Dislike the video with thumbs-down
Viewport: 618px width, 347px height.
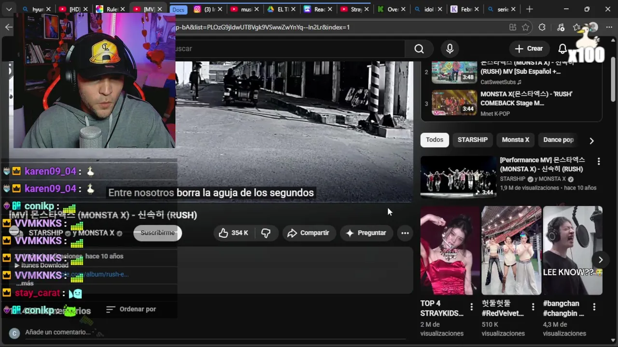tap(266, 233)
